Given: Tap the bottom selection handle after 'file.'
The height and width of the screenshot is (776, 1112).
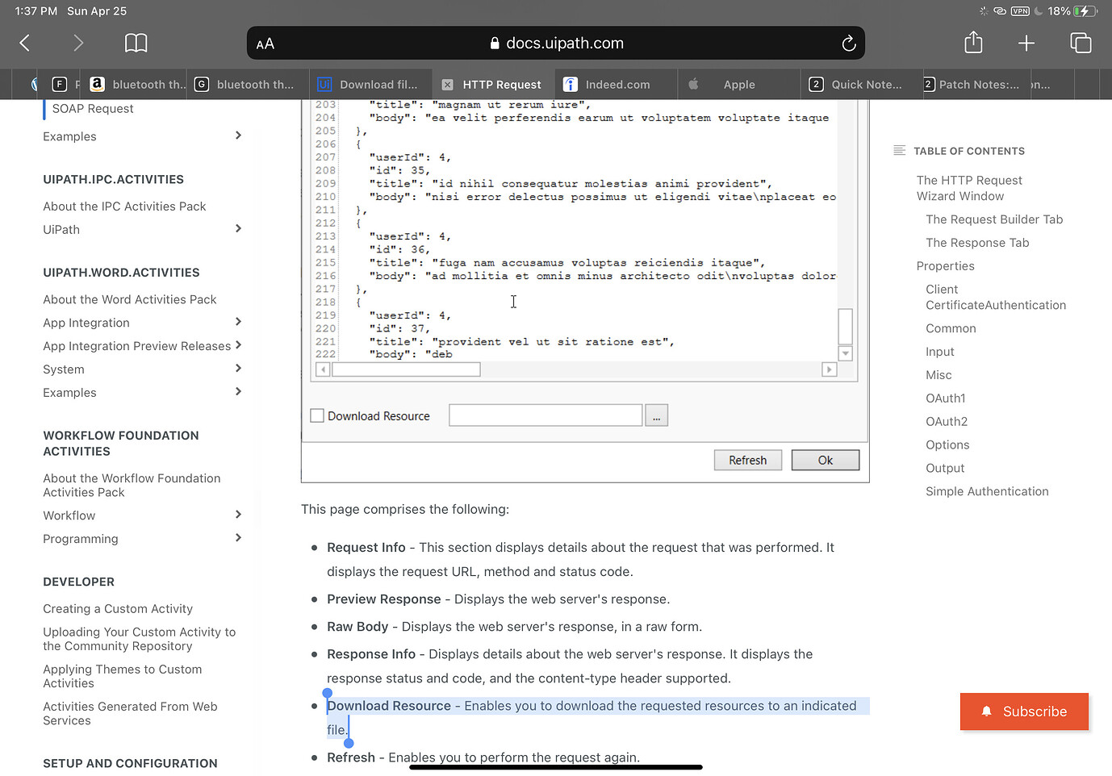Looking at the screenshot, I should pos(349,743).
